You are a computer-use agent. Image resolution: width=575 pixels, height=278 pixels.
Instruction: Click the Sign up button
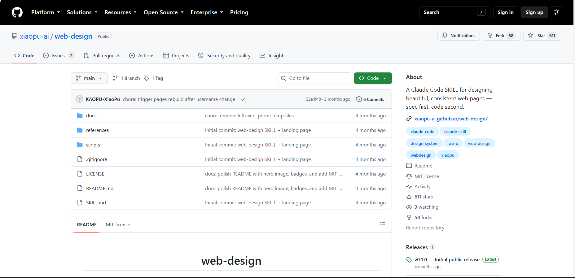click(x=534, y=12)
